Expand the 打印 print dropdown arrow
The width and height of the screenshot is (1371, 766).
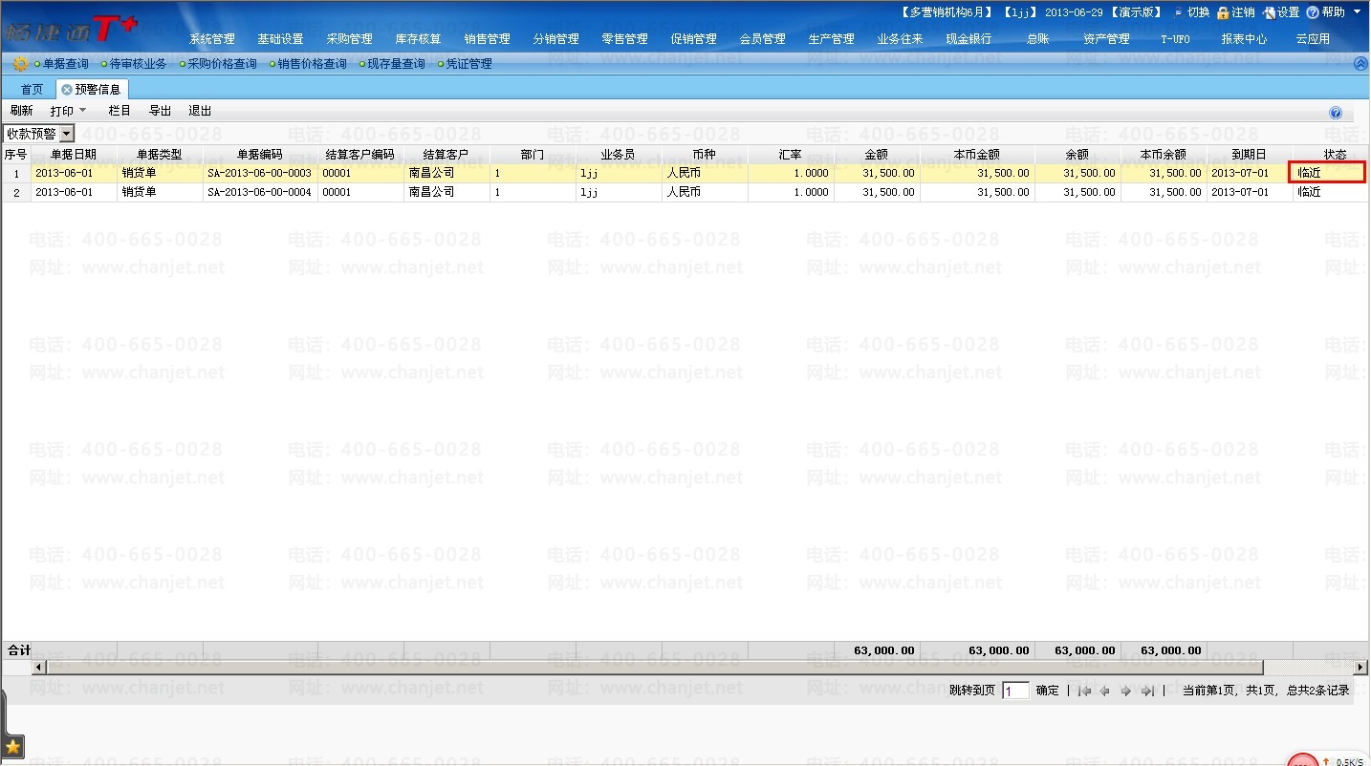click(x=82, y=111)
